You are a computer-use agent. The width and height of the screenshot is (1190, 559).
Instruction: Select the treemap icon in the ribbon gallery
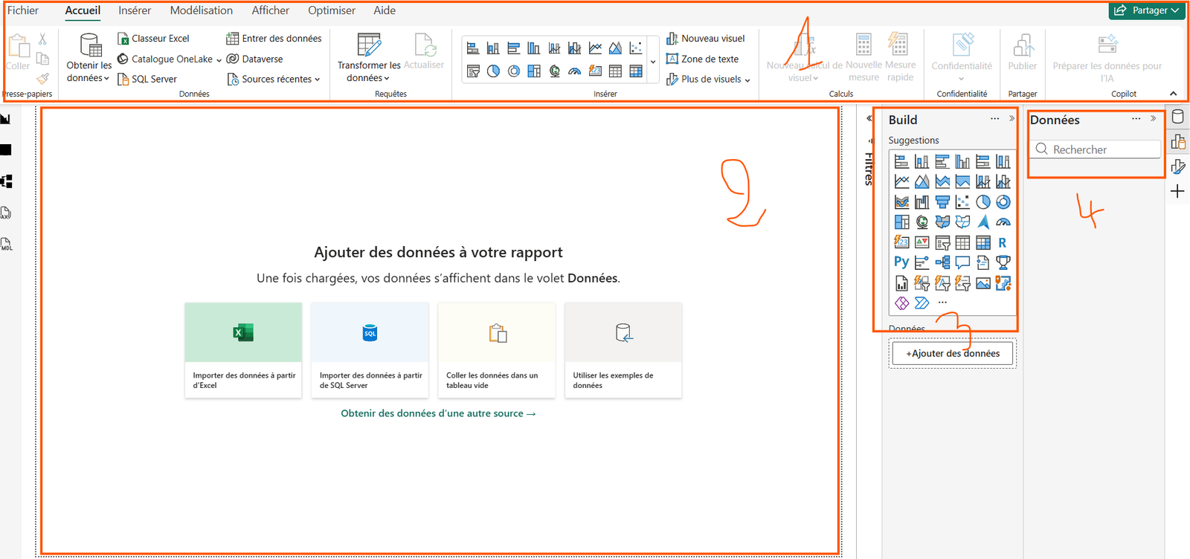(x=534, y=71)
